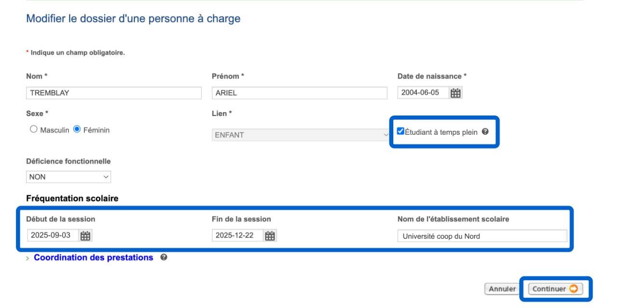Click the Annuler button
This screenshot has width=617, height=308.
[502, 289]
